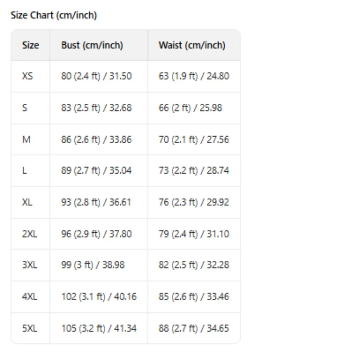The height and width of the screenshot is (352, 352).
Task: Select the M size row label
Action: [26, 139]
